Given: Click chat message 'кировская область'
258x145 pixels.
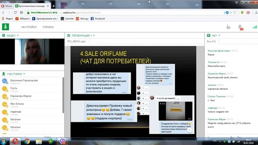Looking at the screenshot, I should coord(218,89).
